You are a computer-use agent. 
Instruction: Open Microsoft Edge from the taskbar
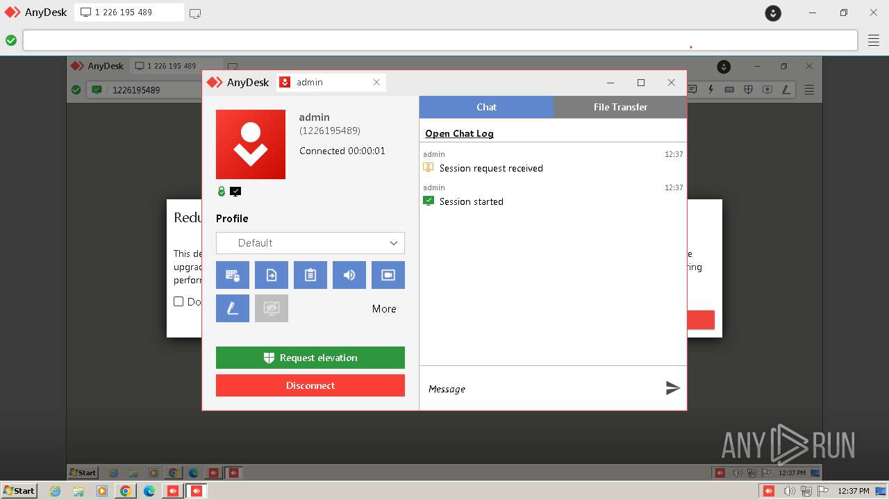[149, 491]
